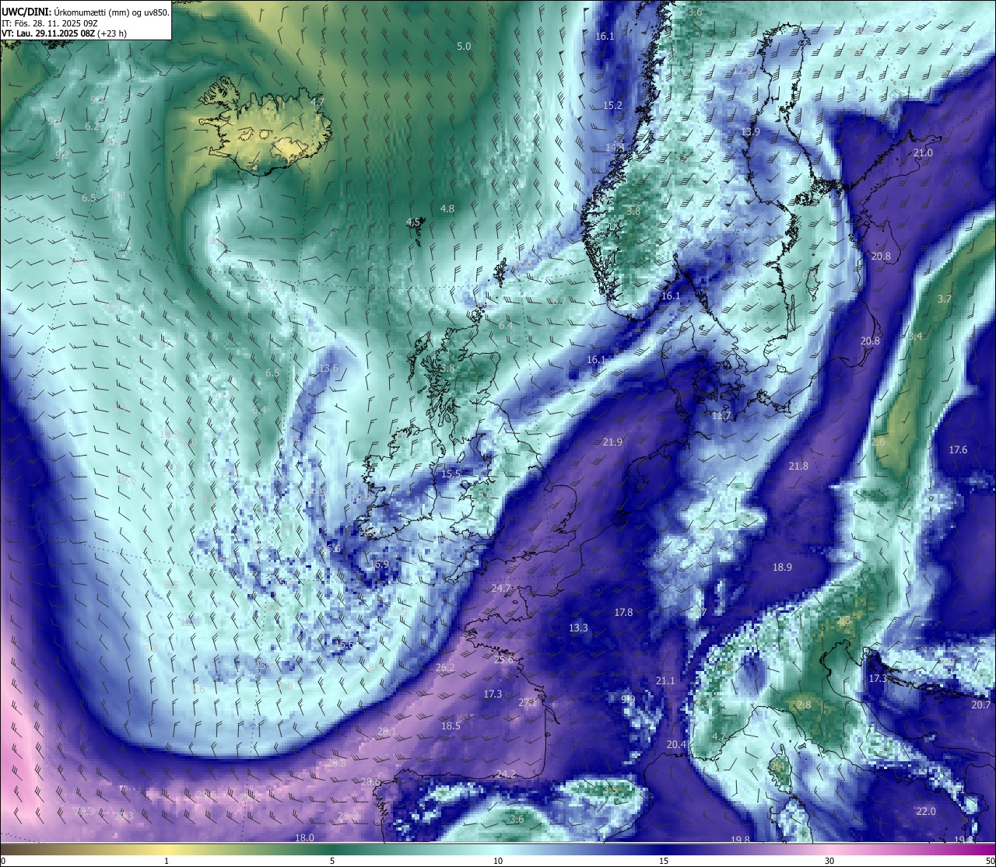The image size is (996, 867).
Task: Select the 15 tick on the colour scale
Action: tap(664, 860)
